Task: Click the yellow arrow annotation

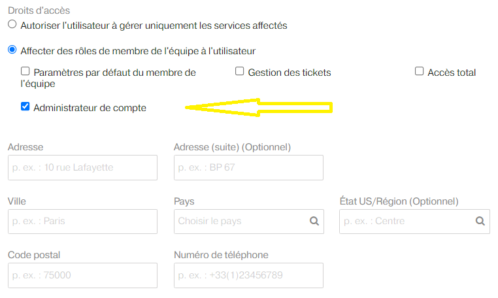Action: tap(259, 107)
